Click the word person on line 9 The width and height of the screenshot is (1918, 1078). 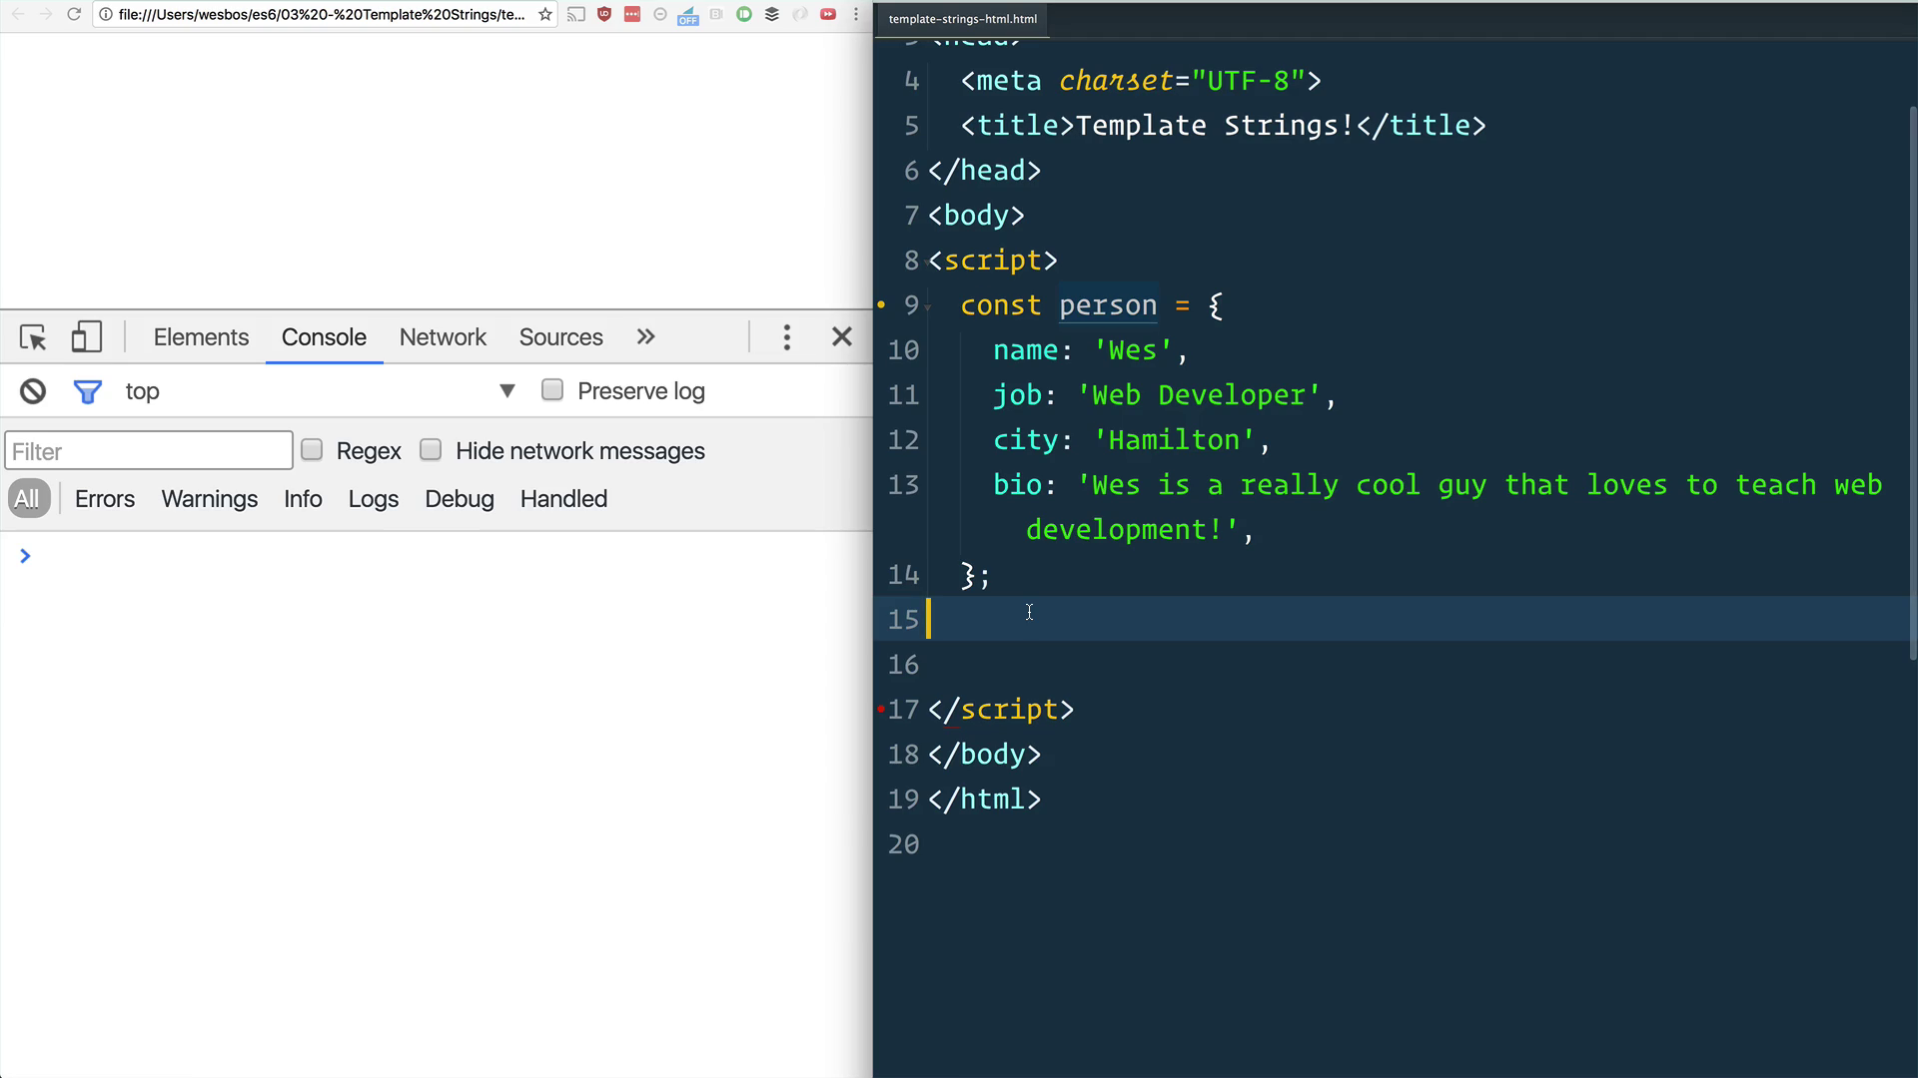(1108, 305)
